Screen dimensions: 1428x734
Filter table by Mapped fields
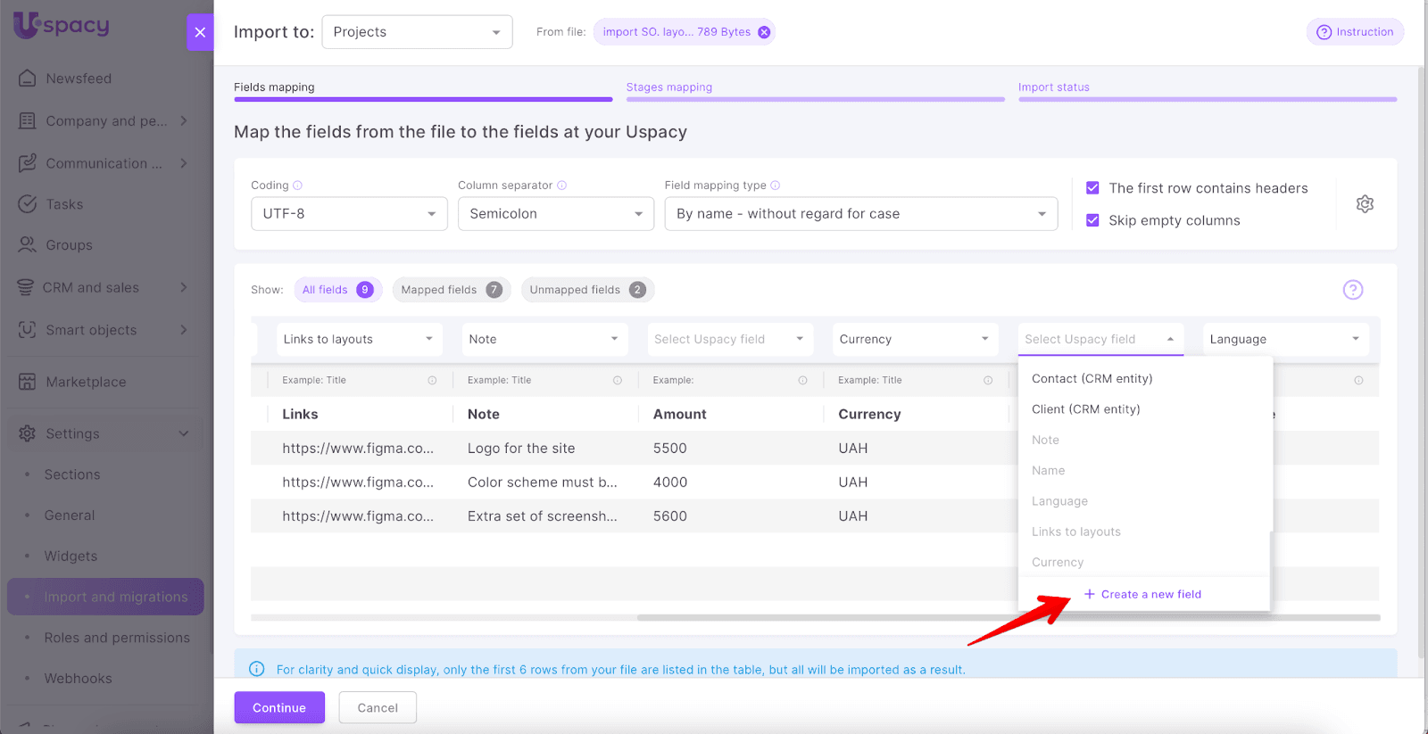[x=451, y=290]
